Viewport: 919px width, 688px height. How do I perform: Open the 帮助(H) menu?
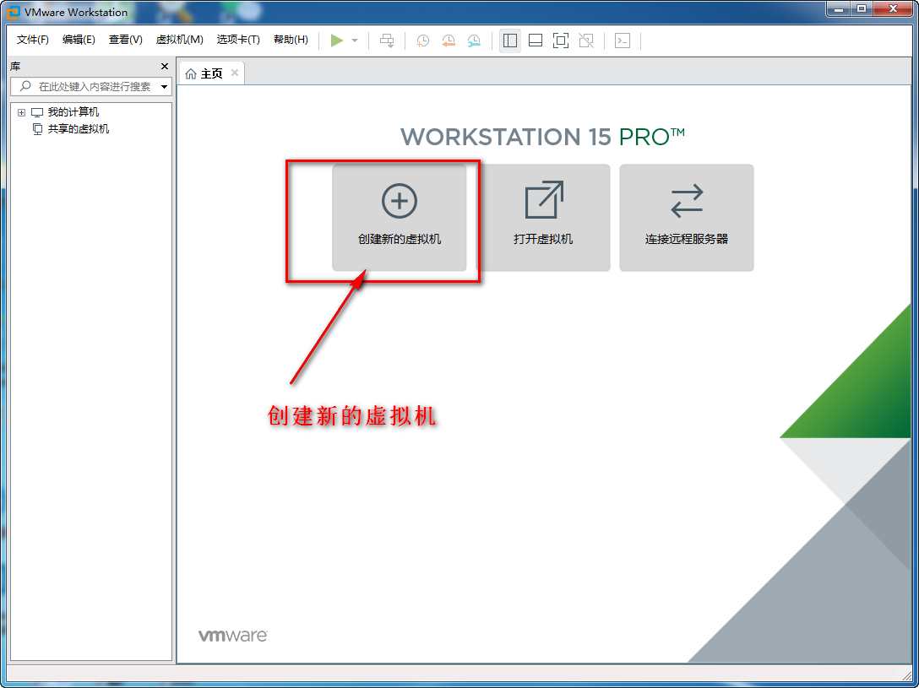coord(291,40)
